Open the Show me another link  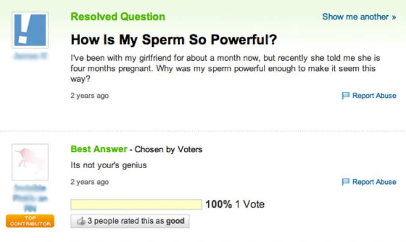[x=359, y=17]
